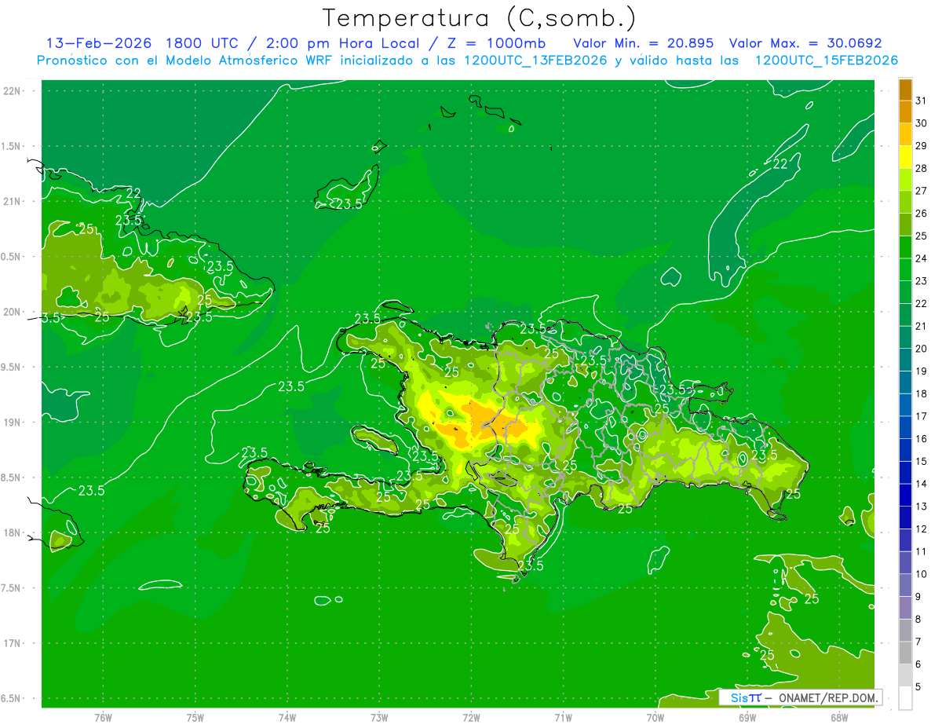Click the dark blue legend swatch between 13 and 14
942x728 pixels.
point(905,495)
